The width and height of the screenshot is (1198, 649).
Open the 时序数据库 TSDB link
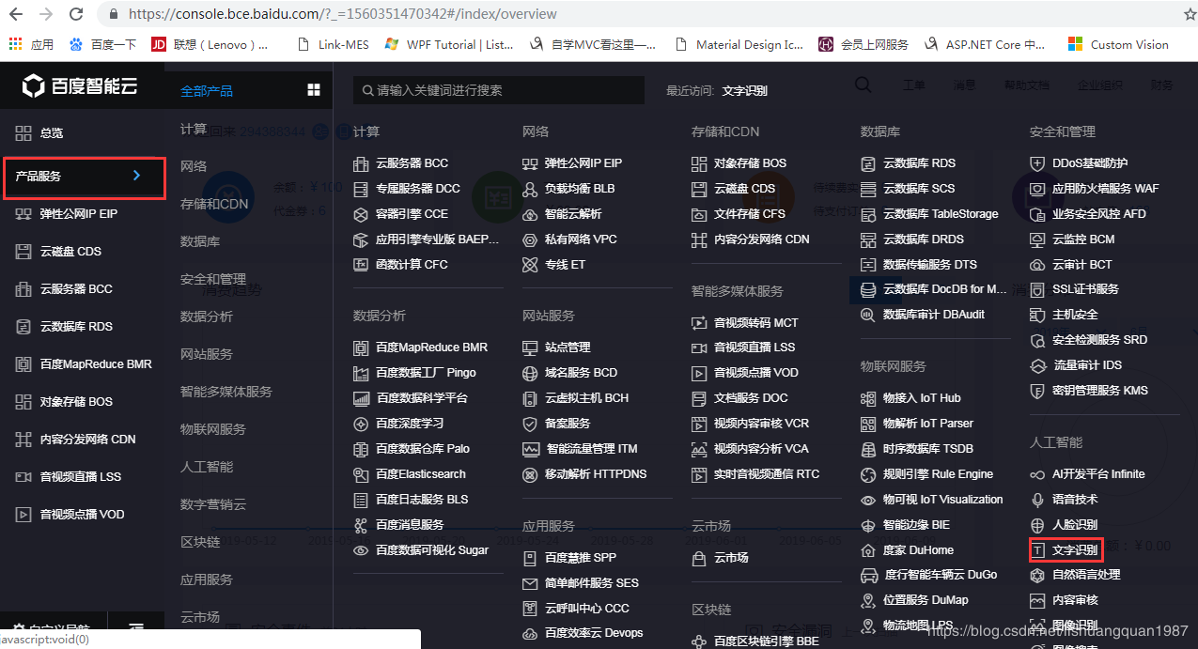click(x=928, y=449)
